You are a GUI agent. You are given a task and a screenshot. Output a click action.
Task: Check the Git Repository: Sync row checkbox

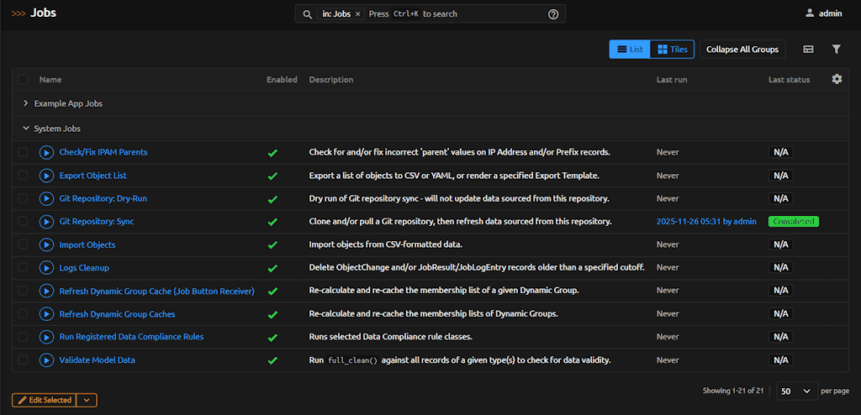click(x=24, y=222)
